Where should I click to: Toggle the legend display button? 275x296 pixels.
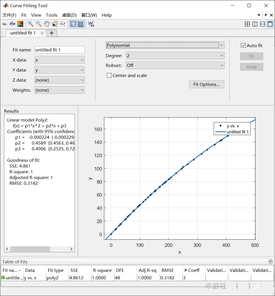pyautogui.click(x=73, y=24)
